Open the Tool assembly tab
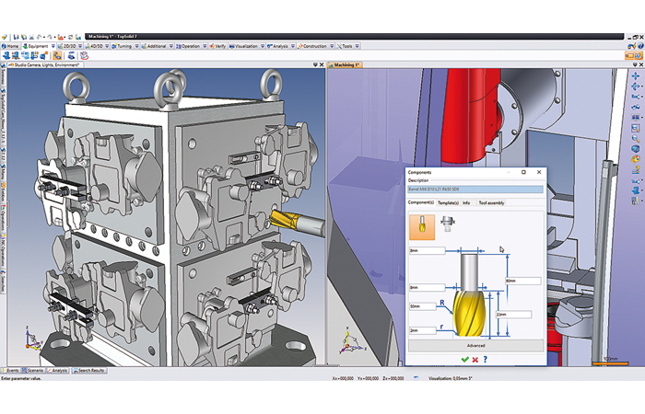The height and width of the screenshot is (414, 645). [x=491, y=201]
